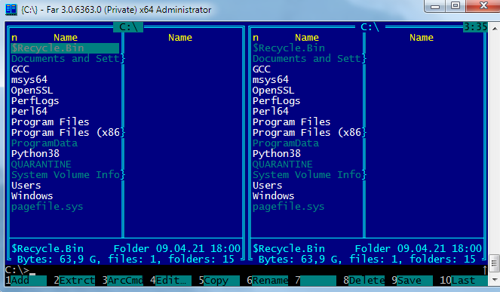Click the console scrollbar up arrow
The width and height of the screenshot is (500, 292).
[494, 29]
